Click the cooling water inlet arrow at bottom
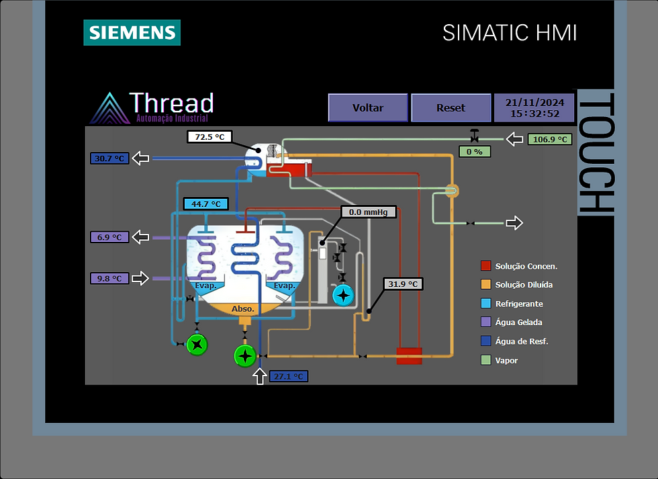The image size is (658, 479). tap(260, 376)
